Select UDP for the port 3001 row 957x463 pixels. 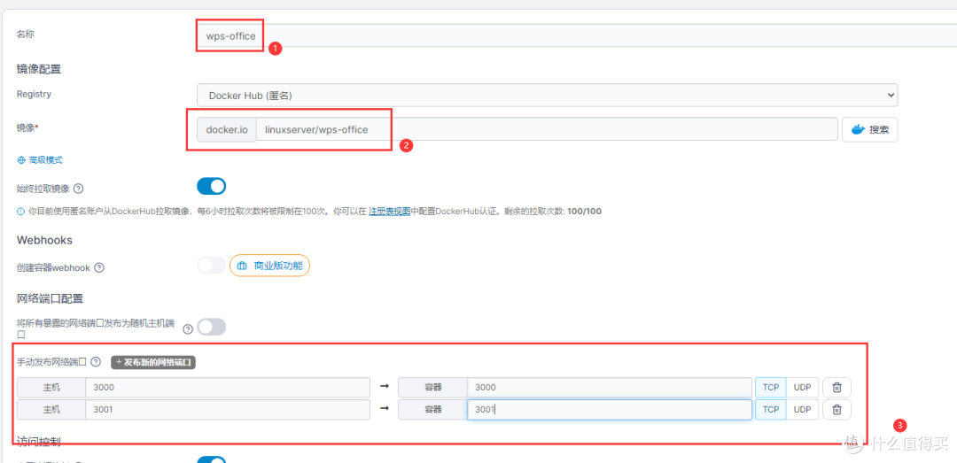[x=803, y=410]
